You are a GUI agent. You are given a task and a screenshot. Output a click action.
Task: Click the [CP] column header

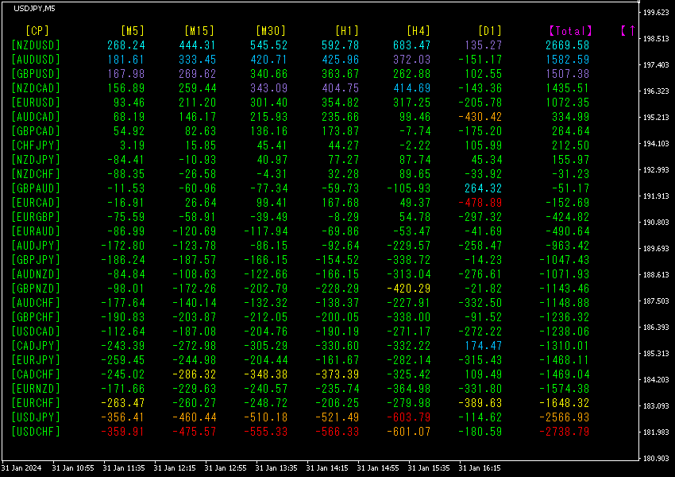point(37,31)
